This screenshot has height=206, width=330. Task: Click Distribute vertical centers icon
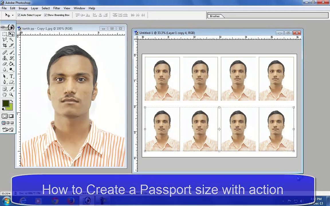coord(120,15)
